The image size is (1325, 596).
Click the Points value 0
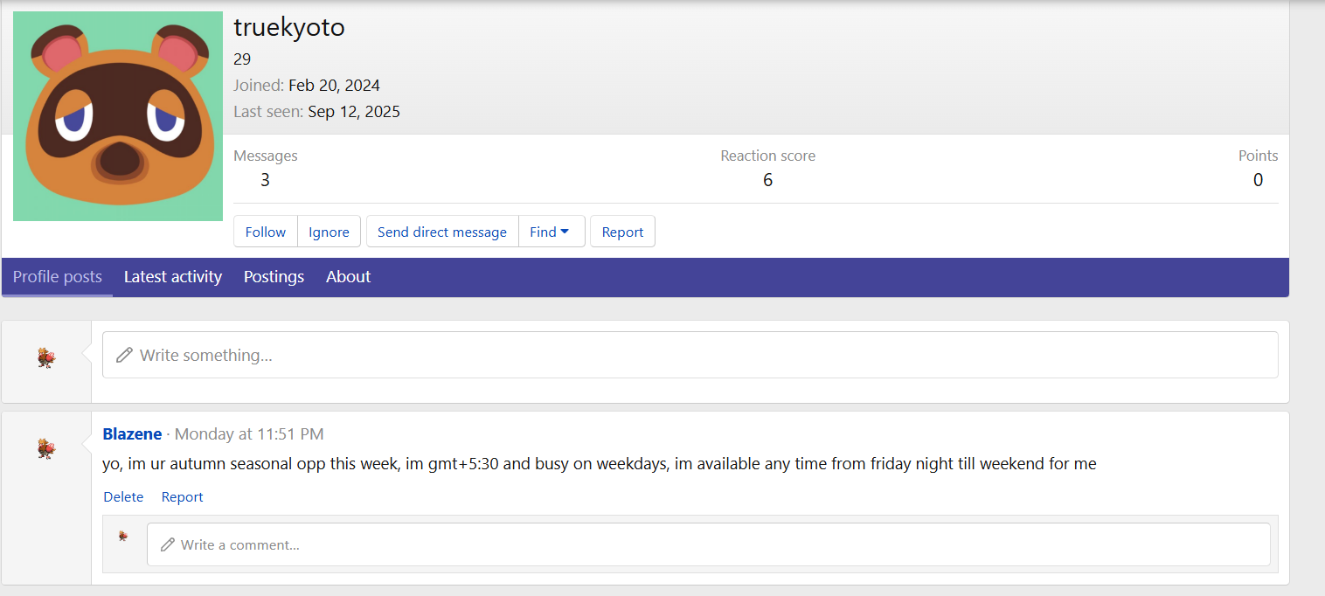[x=1258, y=180]
